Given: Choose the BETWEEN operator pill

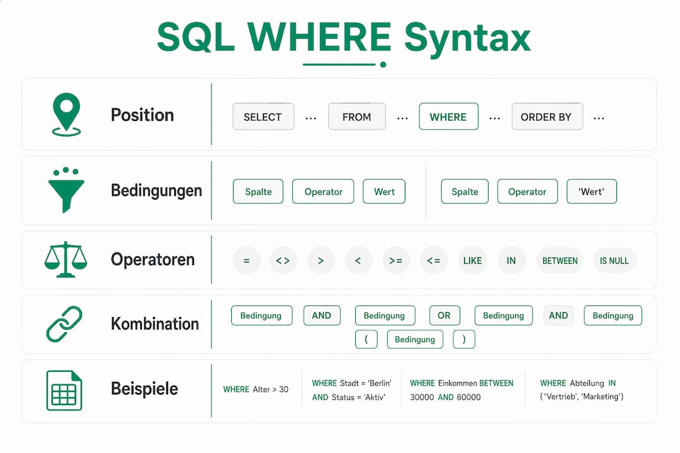Looking at the screenshot, I should coord(560,260).
